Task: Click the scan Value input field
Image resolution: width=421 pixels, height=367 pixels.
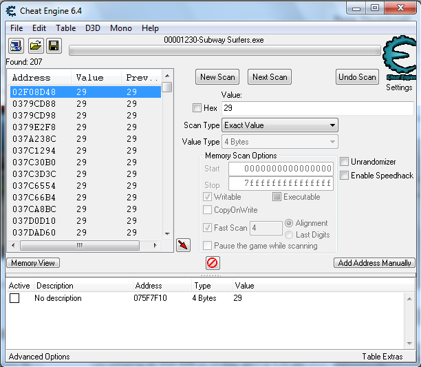Action: pos(318,108)
